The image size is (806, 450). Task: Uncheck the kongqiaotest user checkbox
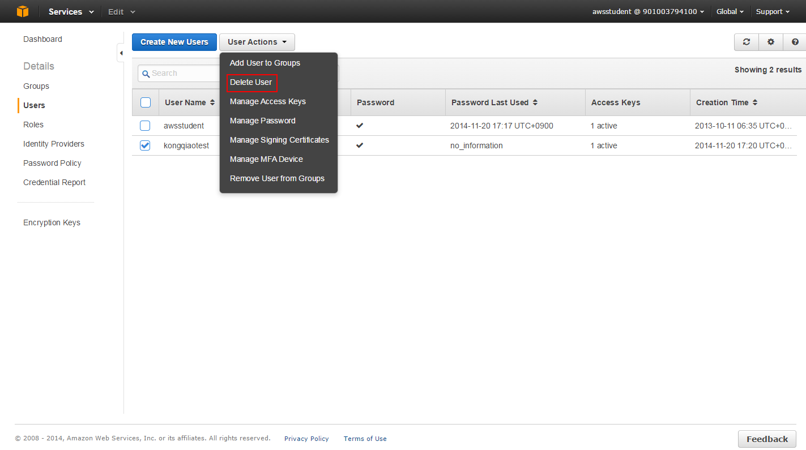pos(145,145)
